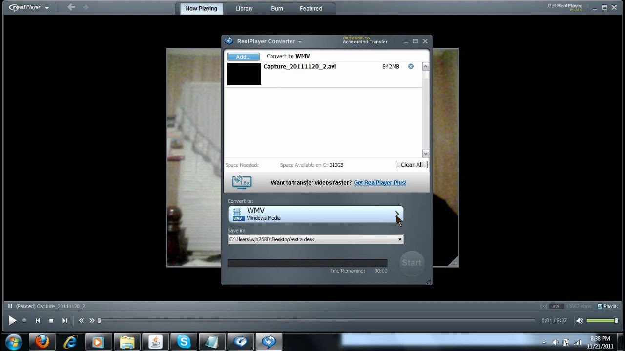625x351 pixels.
Task: Click the Java icon in the taskbar
Action: [x=155, y=342]
